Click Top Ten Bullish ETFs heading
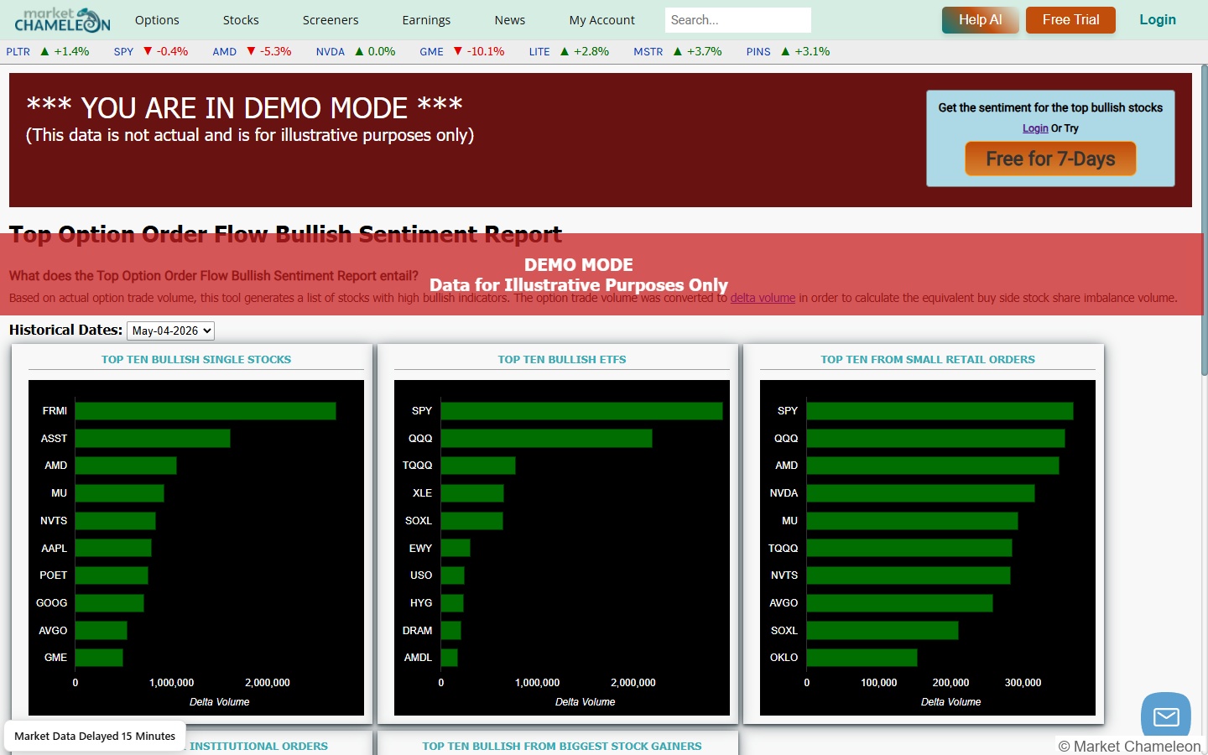 tap(562, 360)
